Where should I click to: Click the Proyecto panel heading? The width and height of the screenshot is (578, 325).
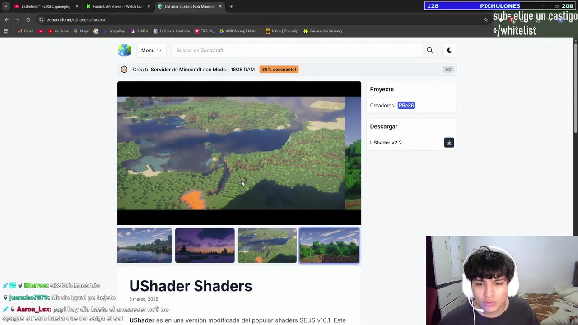tap(382, 89)
